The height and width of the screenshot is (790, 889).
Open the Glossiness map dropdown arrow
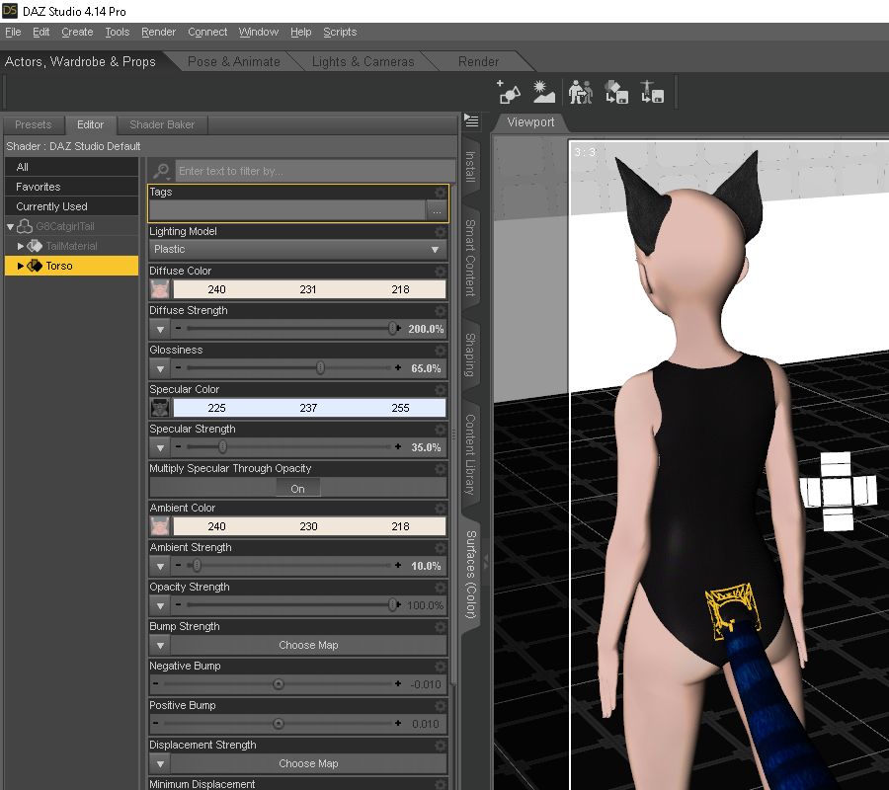click(161, 368)
